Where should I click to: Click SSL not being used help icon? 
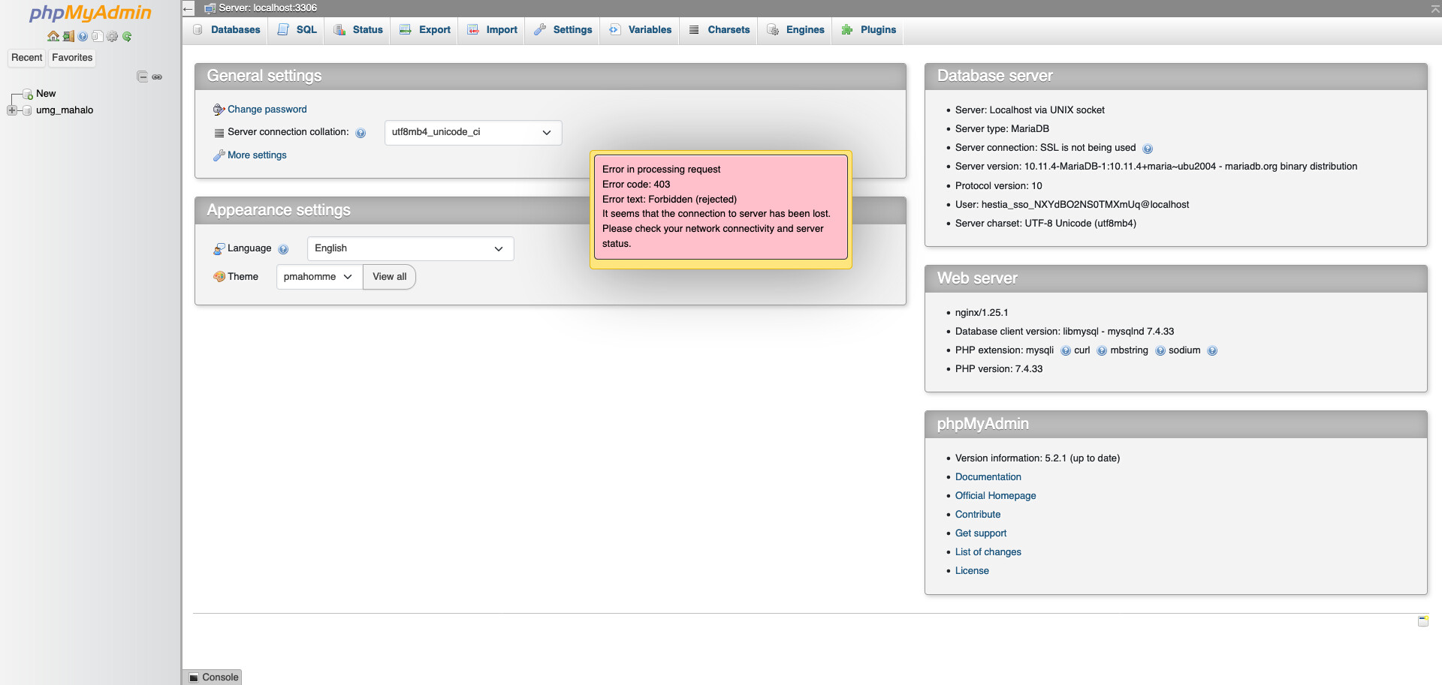coord(1148,149)
